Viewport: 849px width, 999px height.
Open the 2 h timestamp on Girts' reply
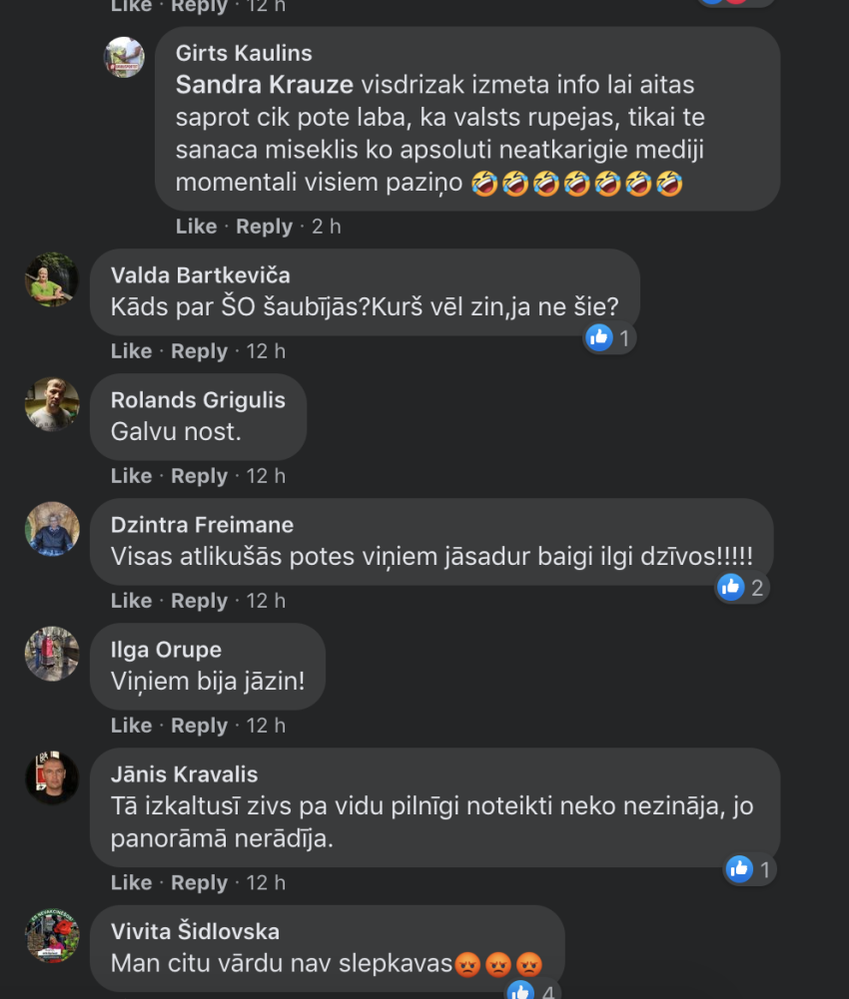point(326,227)
